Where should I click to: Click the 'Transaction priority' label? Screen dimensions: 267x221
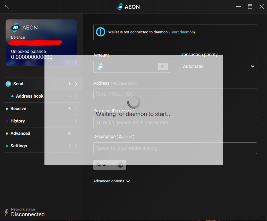pos(199,54)
